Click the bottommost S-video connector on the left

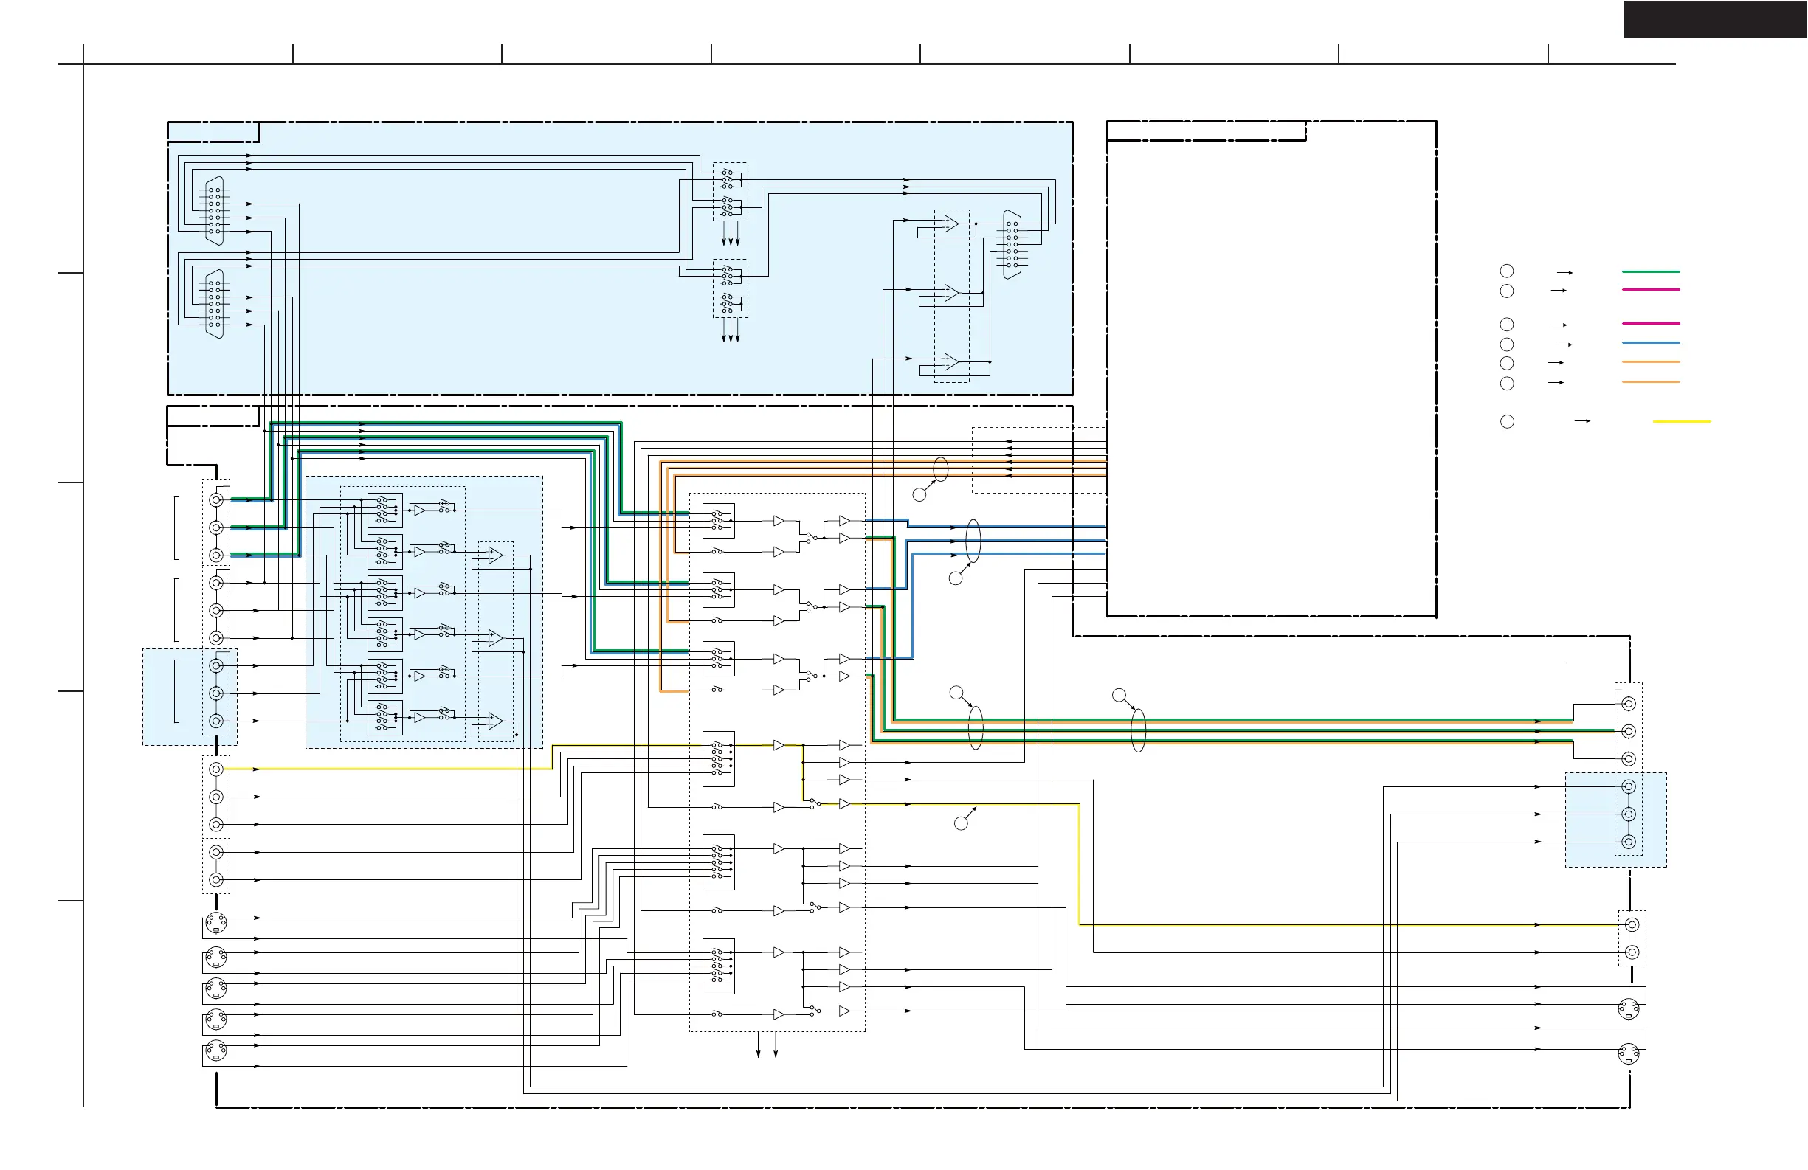216,1050
